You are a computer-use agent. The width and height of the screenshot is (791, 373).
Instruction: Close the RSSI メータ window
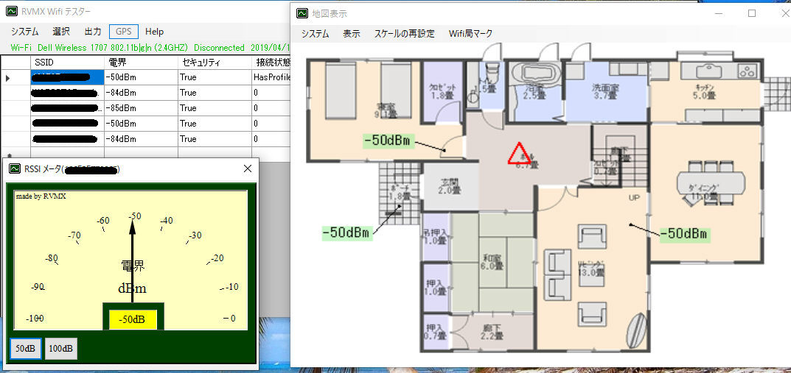(x=248, y=169)
